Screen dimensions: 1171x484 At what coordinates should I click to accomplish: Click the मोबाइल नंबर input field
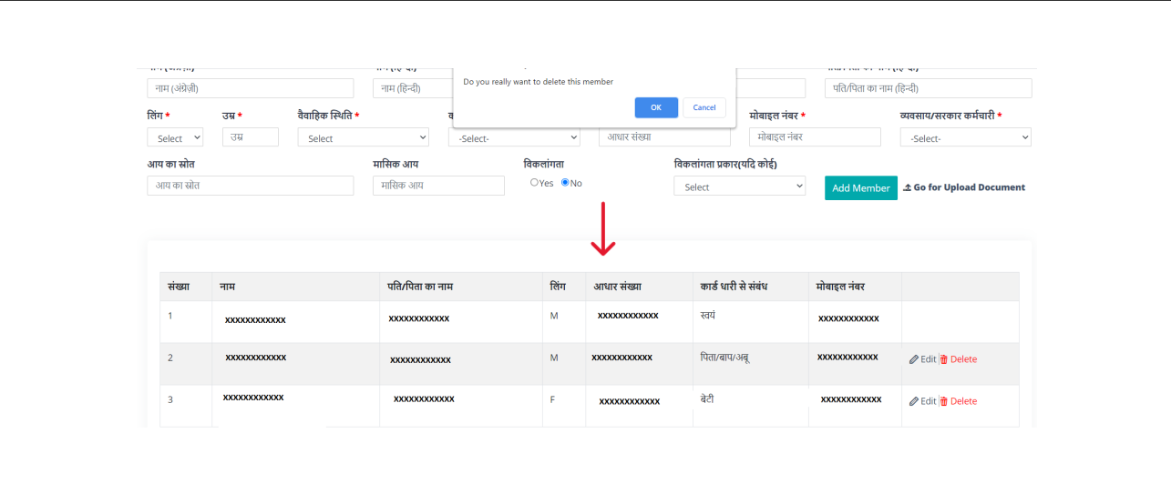[x=815, y=137]
